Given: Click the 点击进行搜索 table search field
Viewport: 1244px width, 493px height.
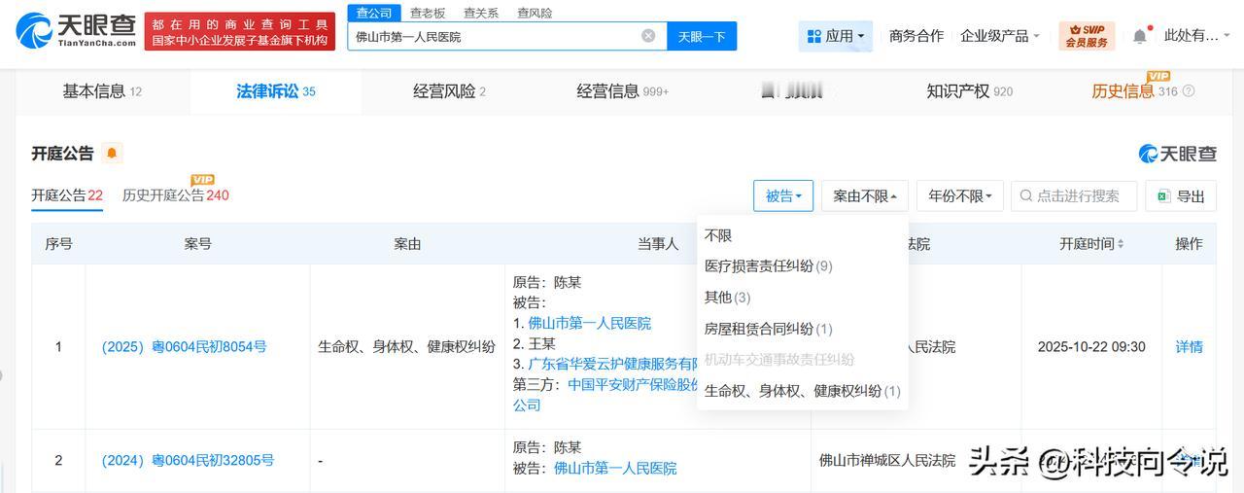Looking at the screenshot, I should pos(1074,195).
